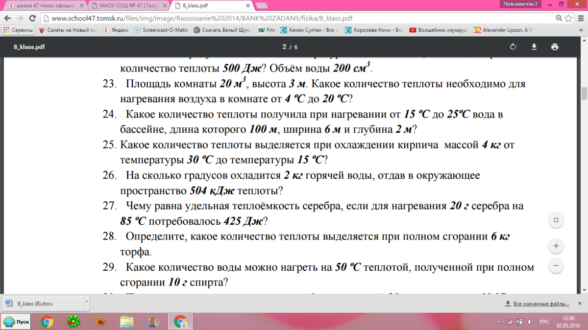Zoom out using the minus button
The image size is (588, 330).
coord(556,266)
